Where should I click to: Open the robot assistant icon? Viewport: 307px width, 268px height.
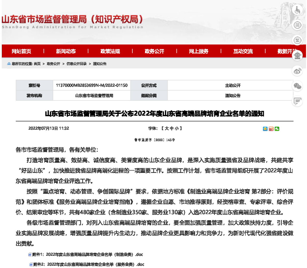pyautogui.click(x=297, y=55)
